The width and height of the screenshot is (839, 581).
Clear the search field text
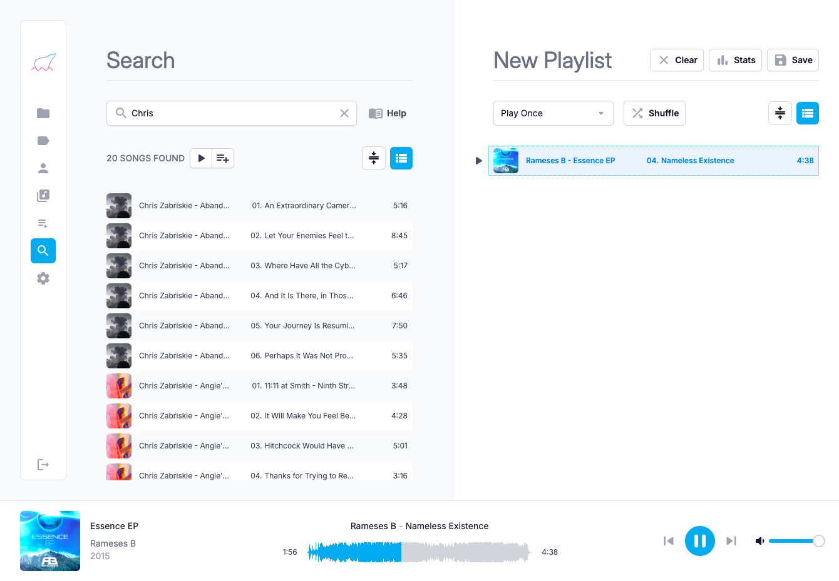coord(344,113)
